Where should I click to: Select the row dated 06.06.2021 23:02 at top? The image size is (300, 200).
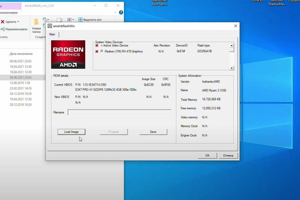[21, 61]
